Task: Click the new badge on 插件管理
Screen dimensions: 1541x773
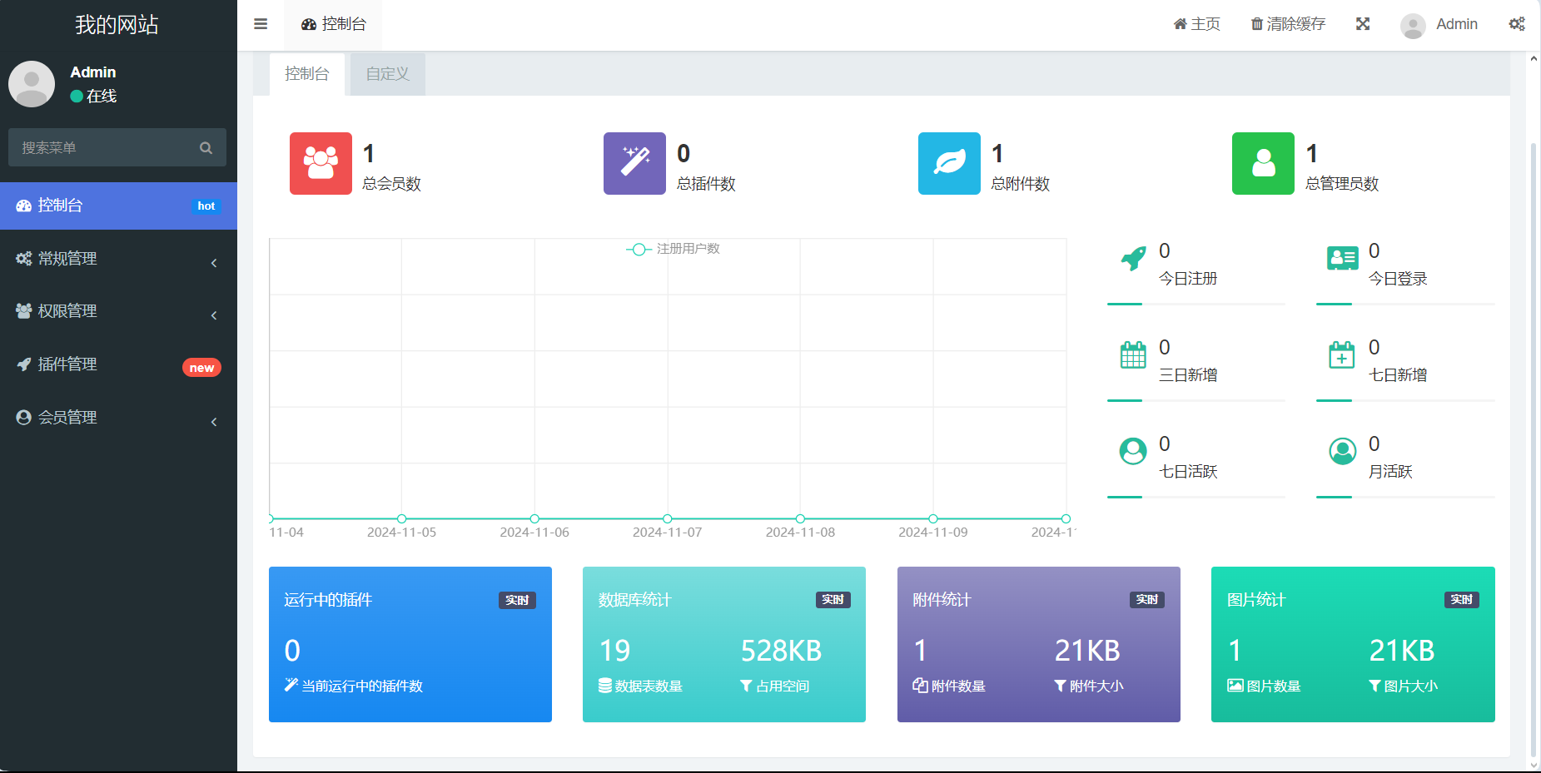Action: click(x=201, y=368)
